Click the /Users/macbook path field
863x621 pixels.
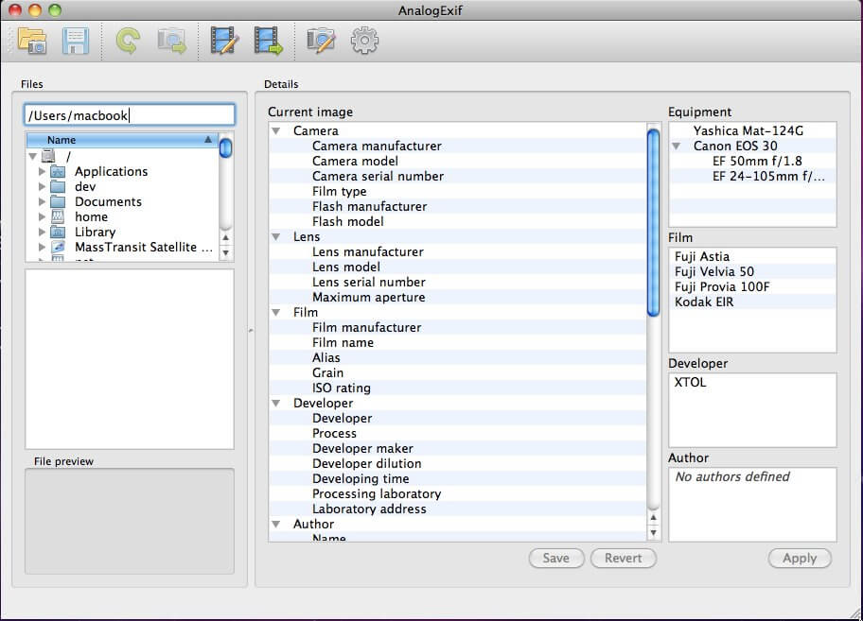(129, 115)
